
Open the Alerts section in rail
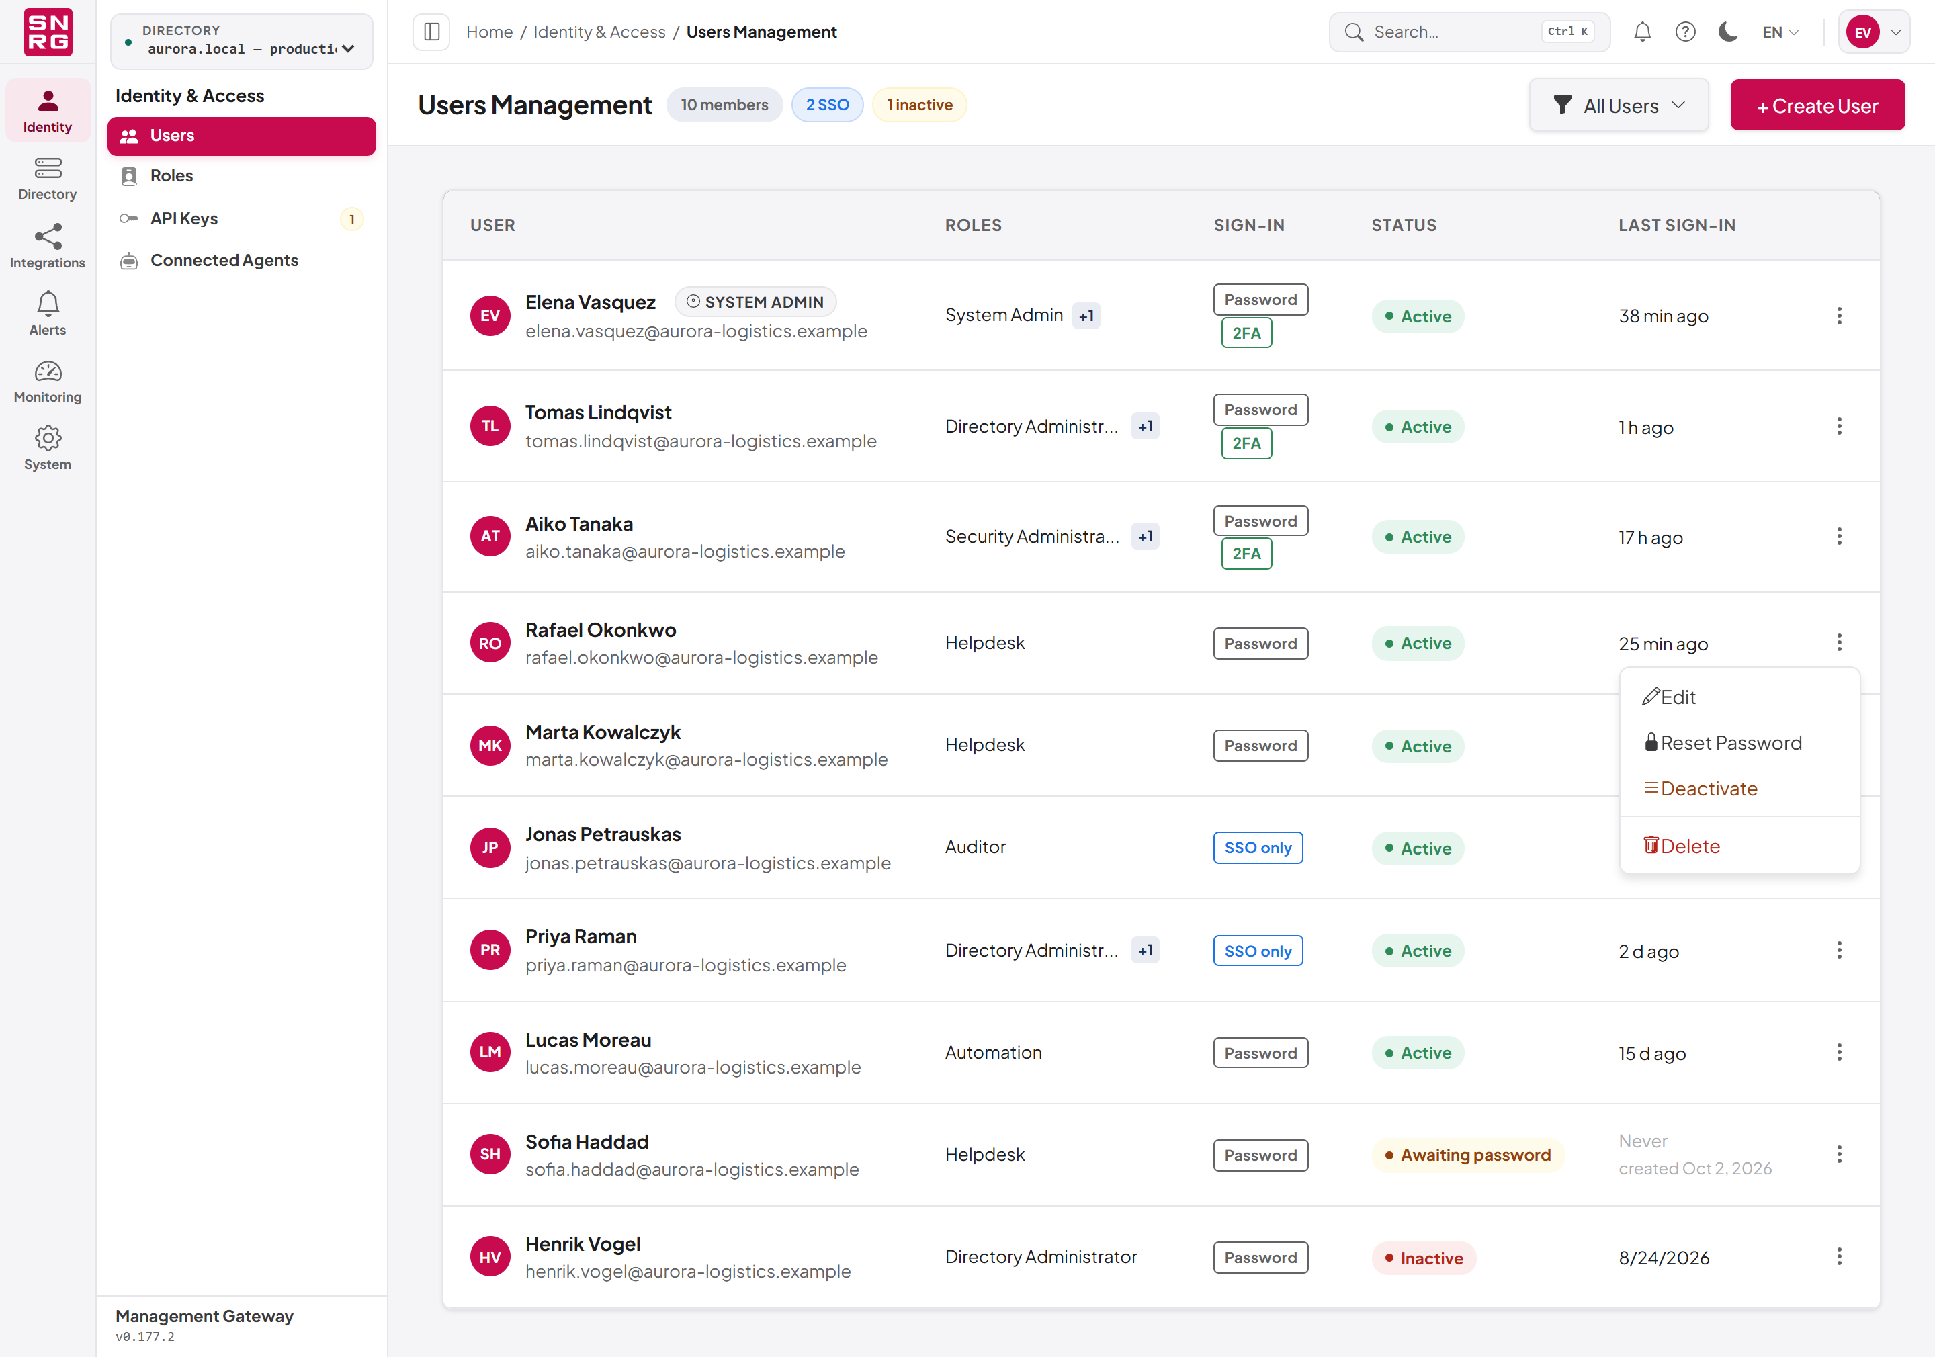(47, 314)
